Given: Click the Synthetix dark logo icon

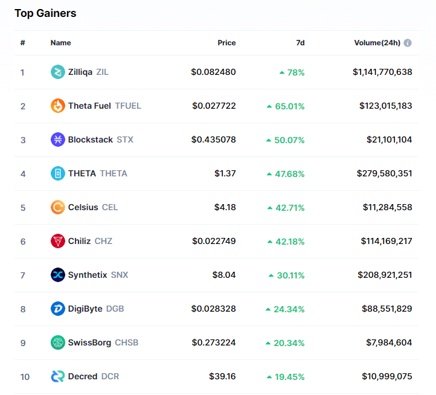Looking at the screenshot, I should 57,275.
